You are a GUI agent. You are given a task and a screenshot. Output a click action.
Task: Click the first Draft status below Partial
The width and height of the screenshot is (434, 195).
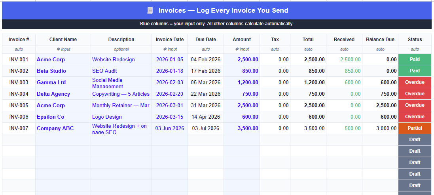[415, 140]
